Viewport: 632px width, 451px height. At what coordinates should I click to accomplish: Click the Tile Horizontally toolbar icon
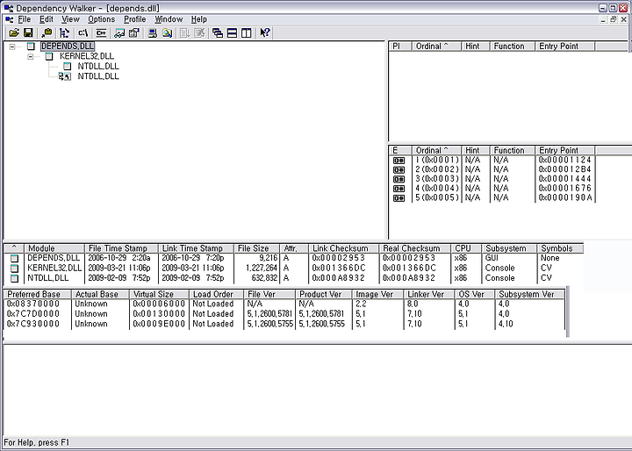[232, 33]
